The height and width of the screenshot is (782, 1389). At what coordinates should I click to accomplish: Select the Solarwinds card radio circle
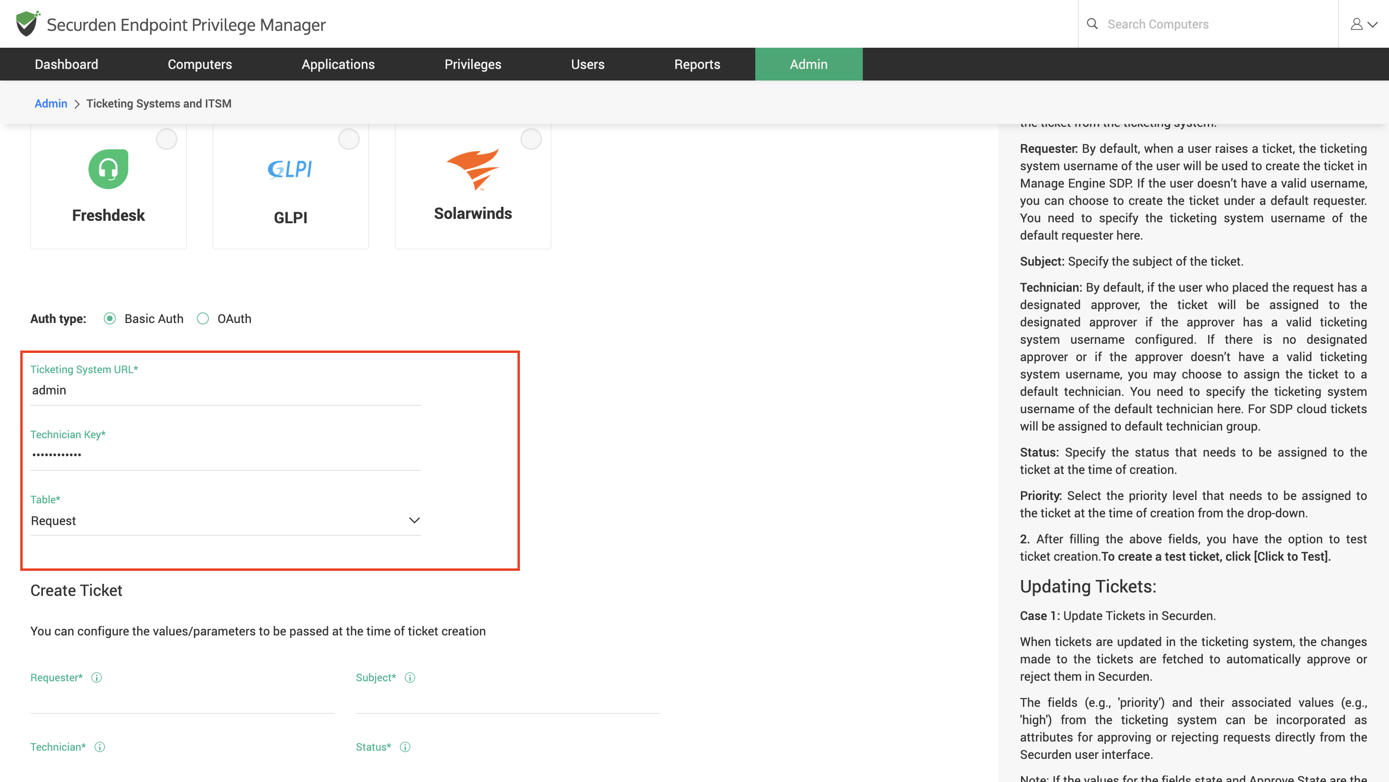[531, 139]
